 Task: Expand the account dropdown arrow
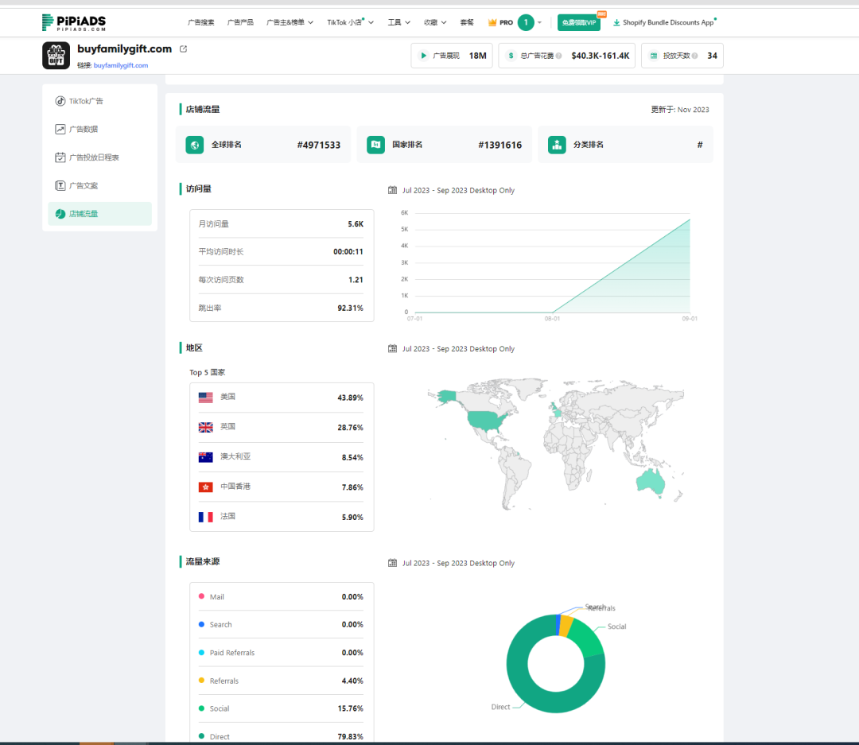(x=539, y=22)
